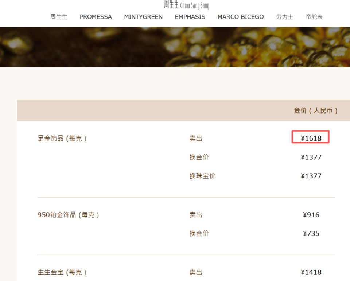Viewport: 350px width, 281px height.
Task: Click the gold nuggets banner image
Action: pos(175,47)
